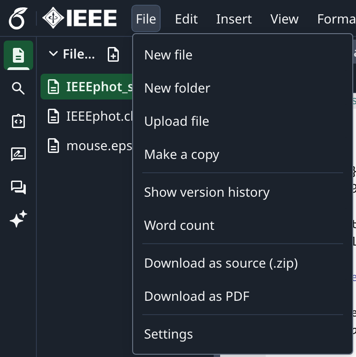The width and height of the screenshot is (356, 357).
Task: Open the Edit menu
Action: pos(186,19)
